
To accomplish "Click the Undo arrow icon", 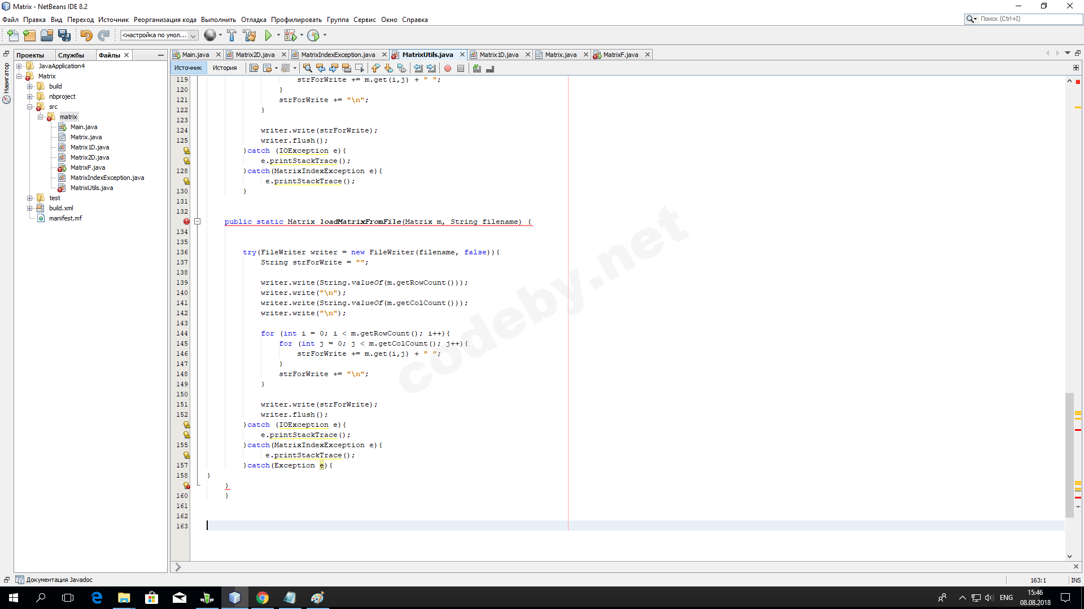I will [86, 36].
